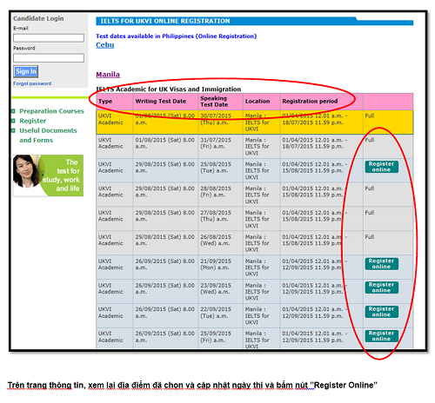
Task: Click Full status in 31/07/2015 row
Action: pyautogui.click(x=370, y=140)
